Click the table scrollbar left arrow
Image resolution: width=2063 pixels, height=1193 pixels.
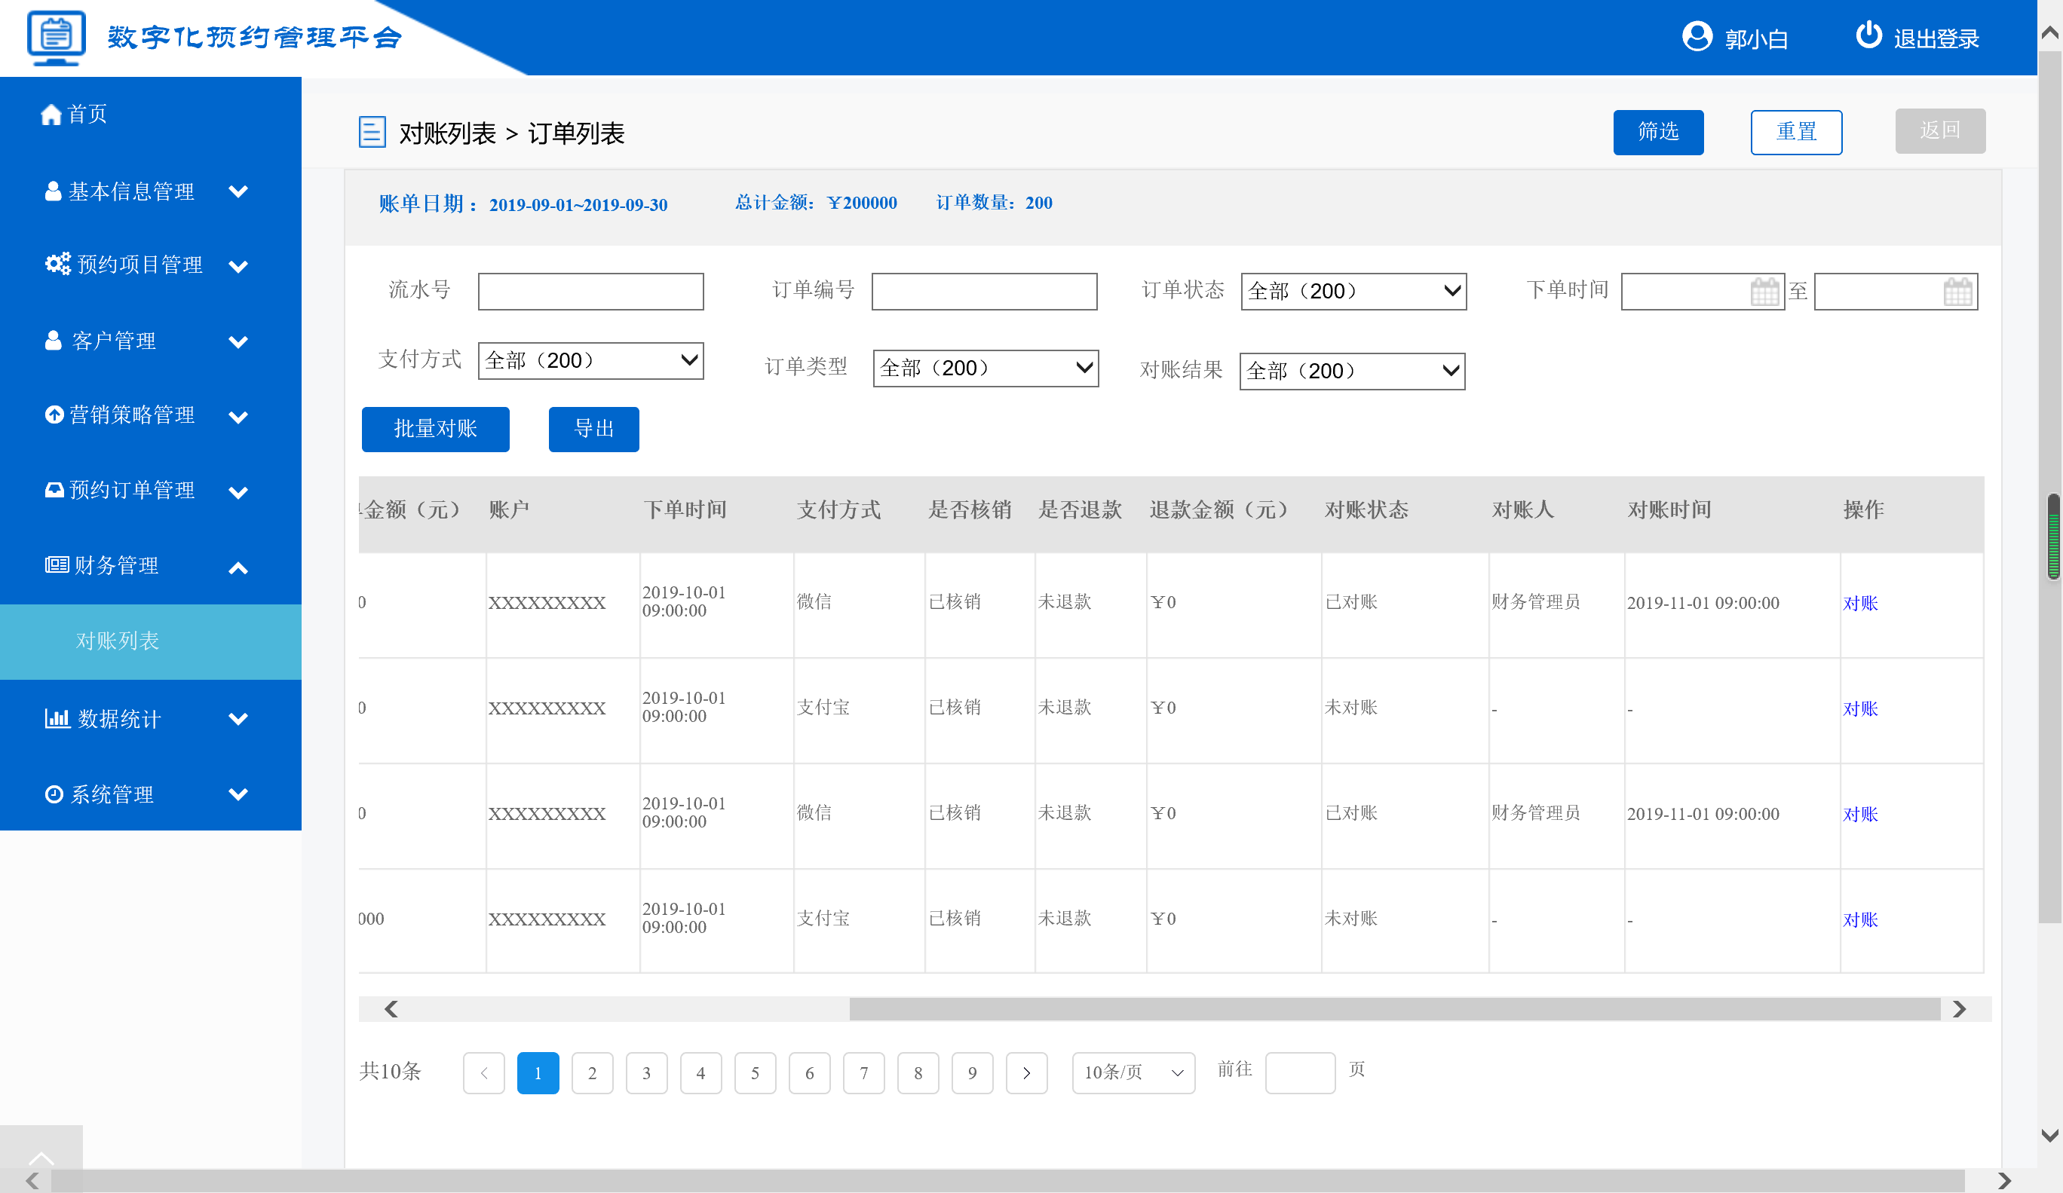(391, 1009)
